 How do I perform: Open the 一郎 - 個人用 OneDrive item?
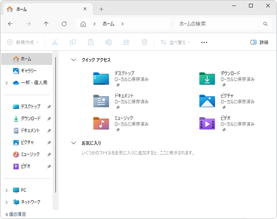30,82
